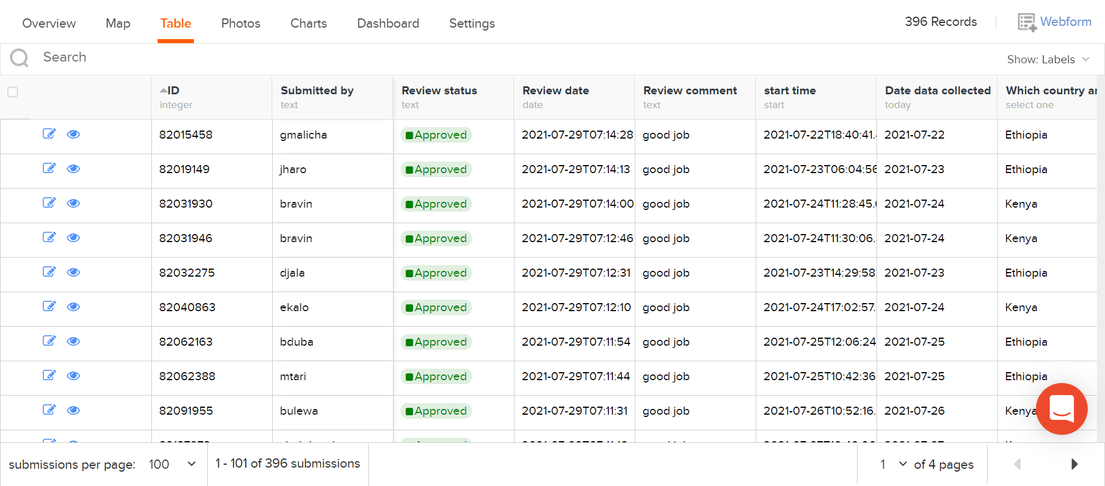Click review date 2021-07-29T07:14:13

click(x=576, y=169)
